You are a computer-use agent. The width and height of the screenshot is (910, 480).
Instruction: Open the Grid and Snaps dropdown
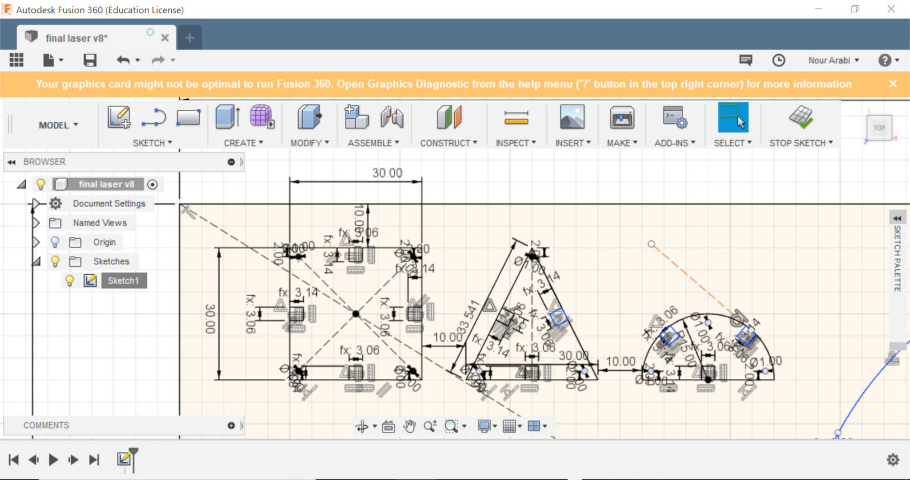(x=512, y=426)
